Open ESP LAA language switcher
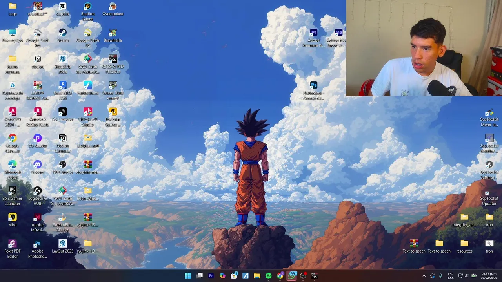 tap(451, 276)
